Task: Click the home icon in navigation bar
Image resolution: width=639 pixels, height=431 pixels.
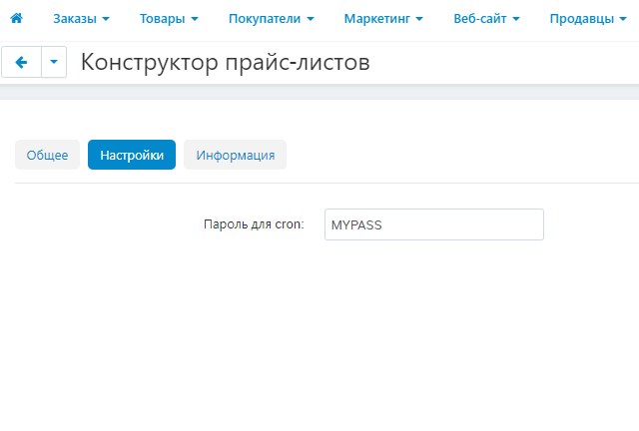Action: 16,19
